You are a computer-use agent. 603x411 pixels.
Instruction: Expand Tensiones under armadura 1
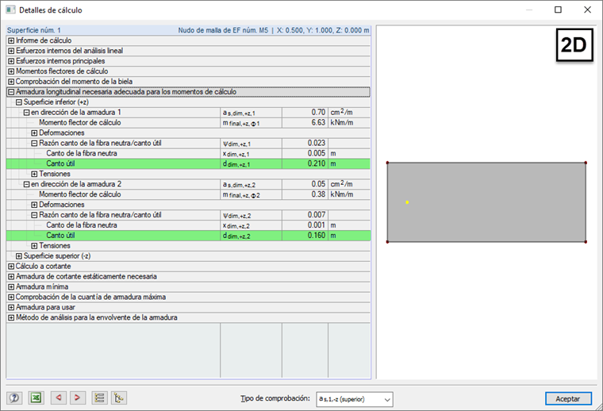34,175
